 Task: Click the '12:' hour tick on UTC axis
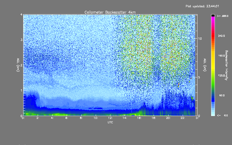(x=110, y=118)
